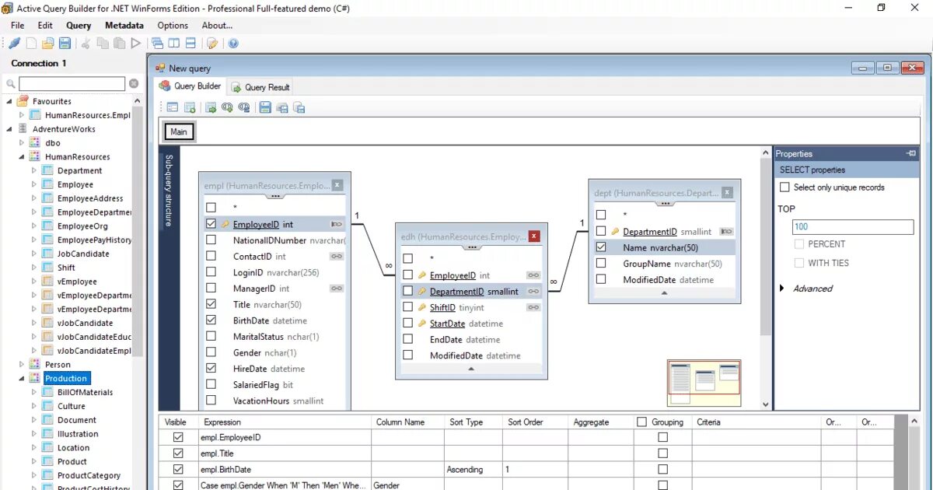This screenshot has height=490, width=933.
Task: Expand the Advanced properties section
Action: 781,289
